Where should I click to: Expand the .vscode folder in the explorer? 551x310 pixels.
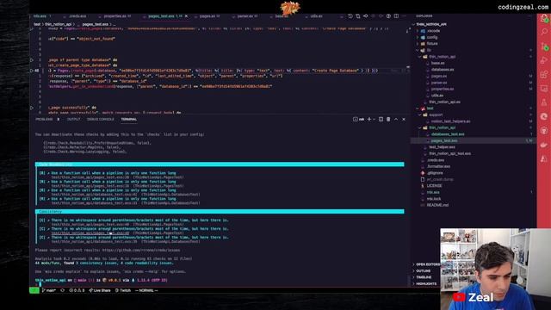point(433,31)
